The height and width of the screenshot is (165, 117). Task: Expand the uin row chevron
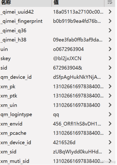point(110,49)
